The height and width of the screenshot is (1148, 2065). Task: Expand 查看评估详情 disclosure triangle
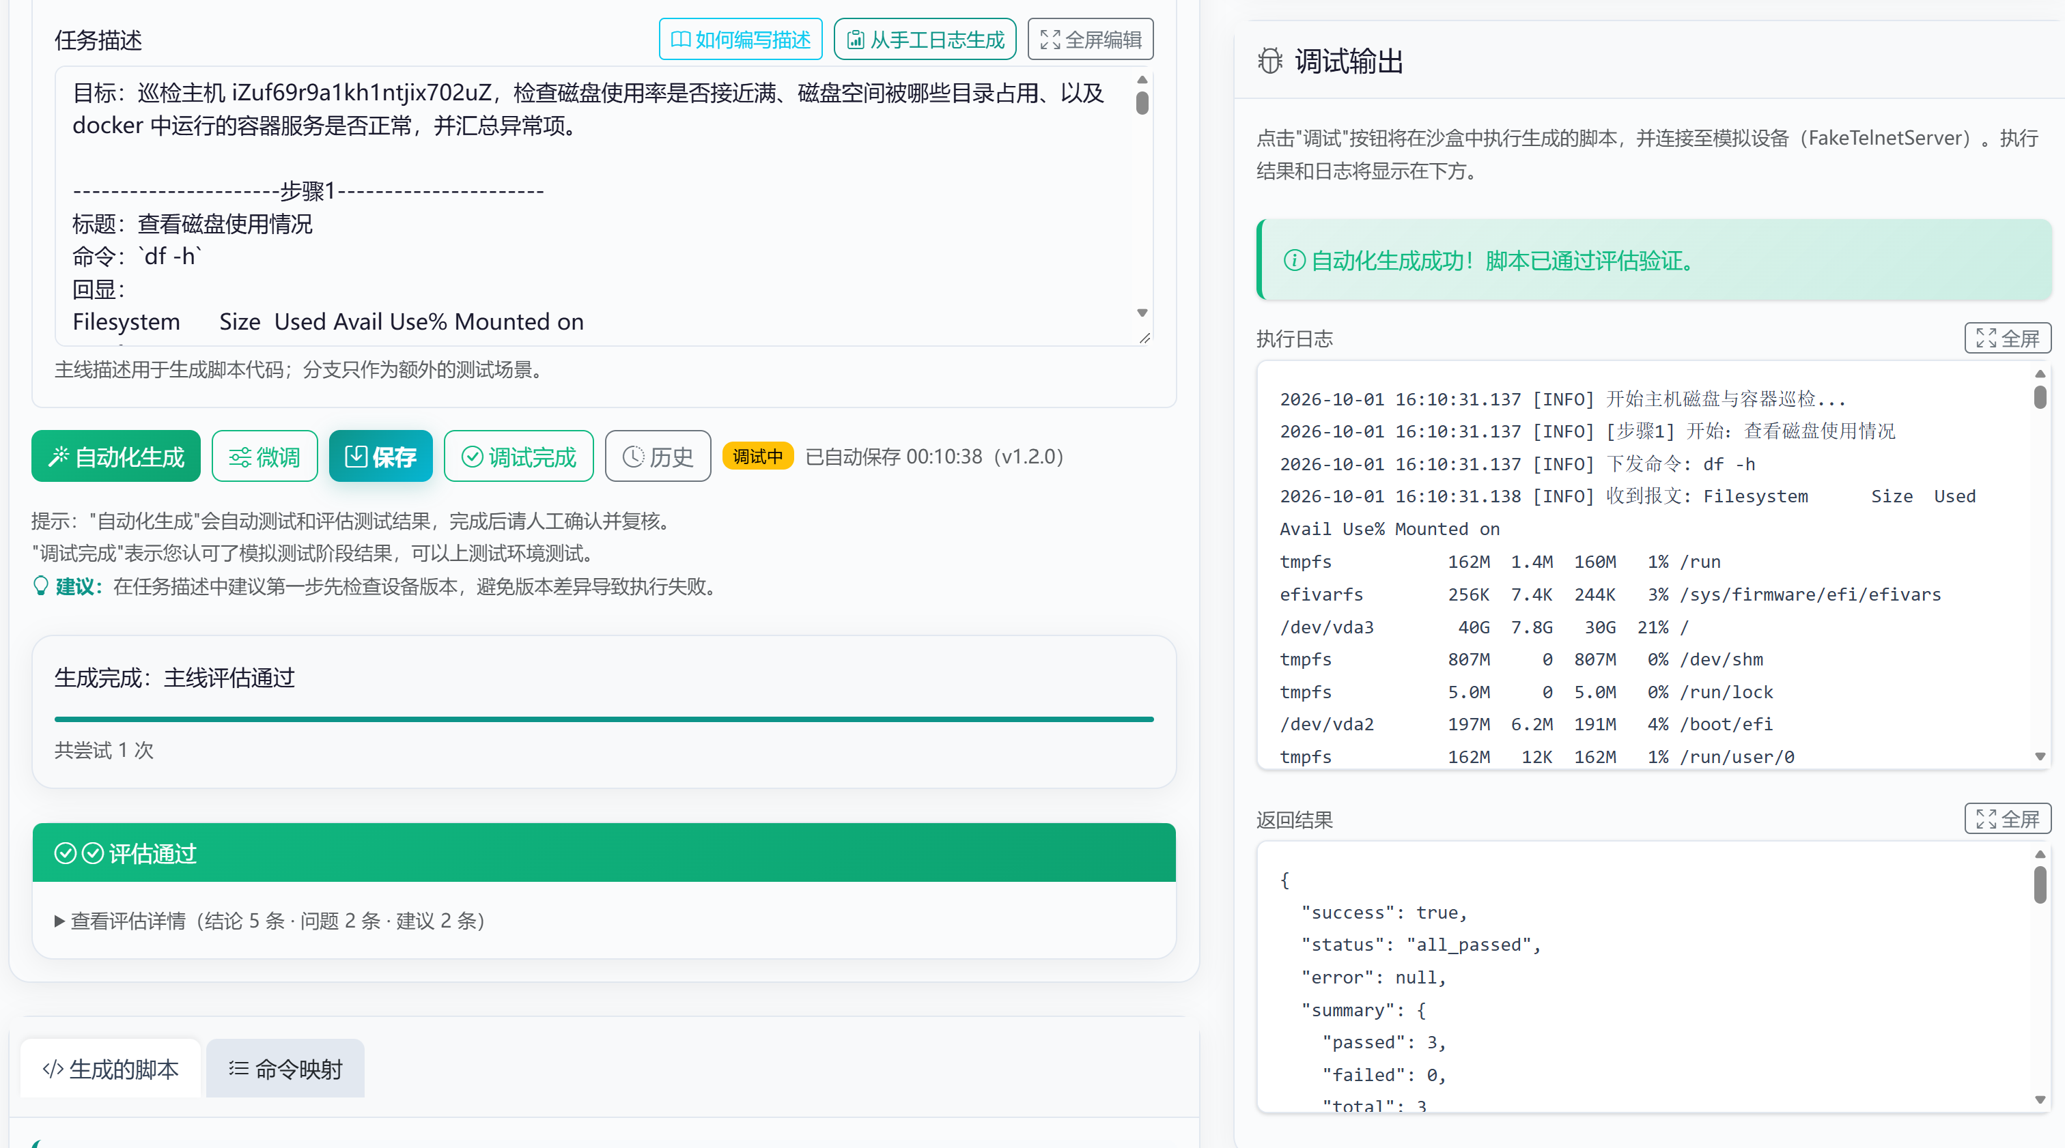coord(59,921)
